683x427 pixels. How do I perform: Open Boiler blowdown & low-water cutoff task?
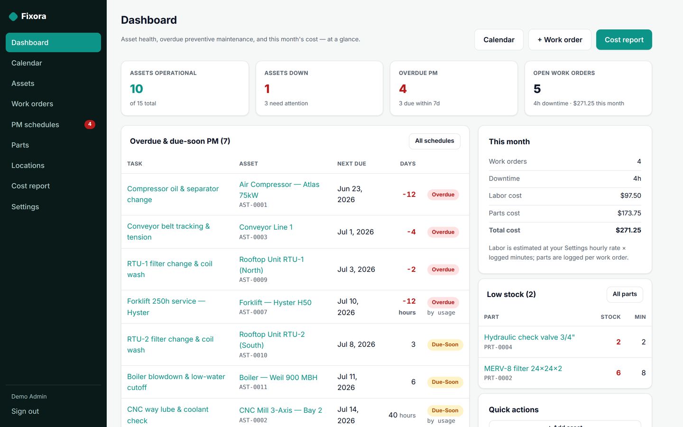pyautogui.click(x=176, y=382)
